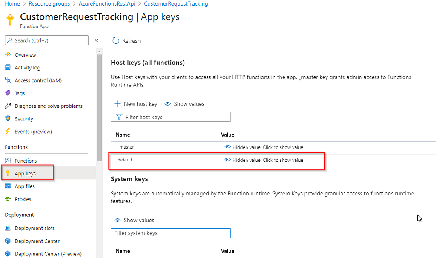Click the Deployment slots icon
436x258 pixels.
tap(8, 228)
